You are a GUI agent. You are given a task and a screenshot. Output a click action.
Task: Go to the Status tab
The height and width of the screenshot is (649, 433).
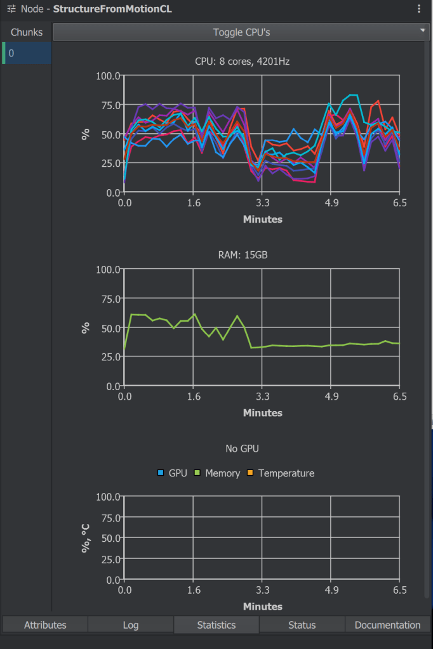[x=302, y=625]
